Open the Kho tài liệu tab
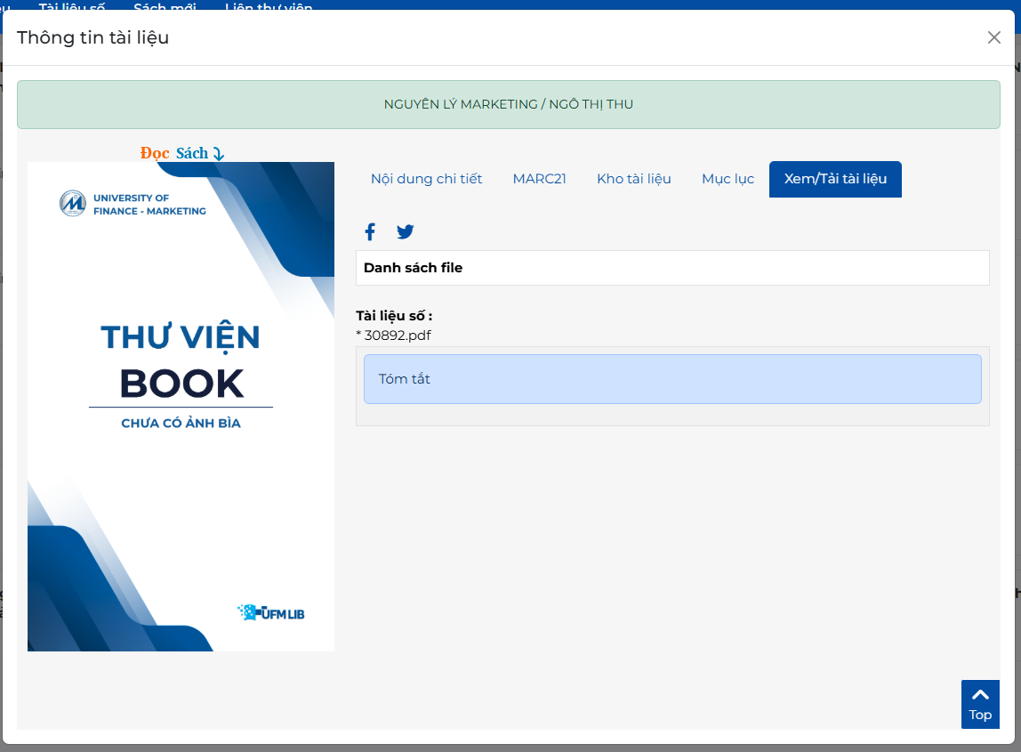 [x=633, y=179]
